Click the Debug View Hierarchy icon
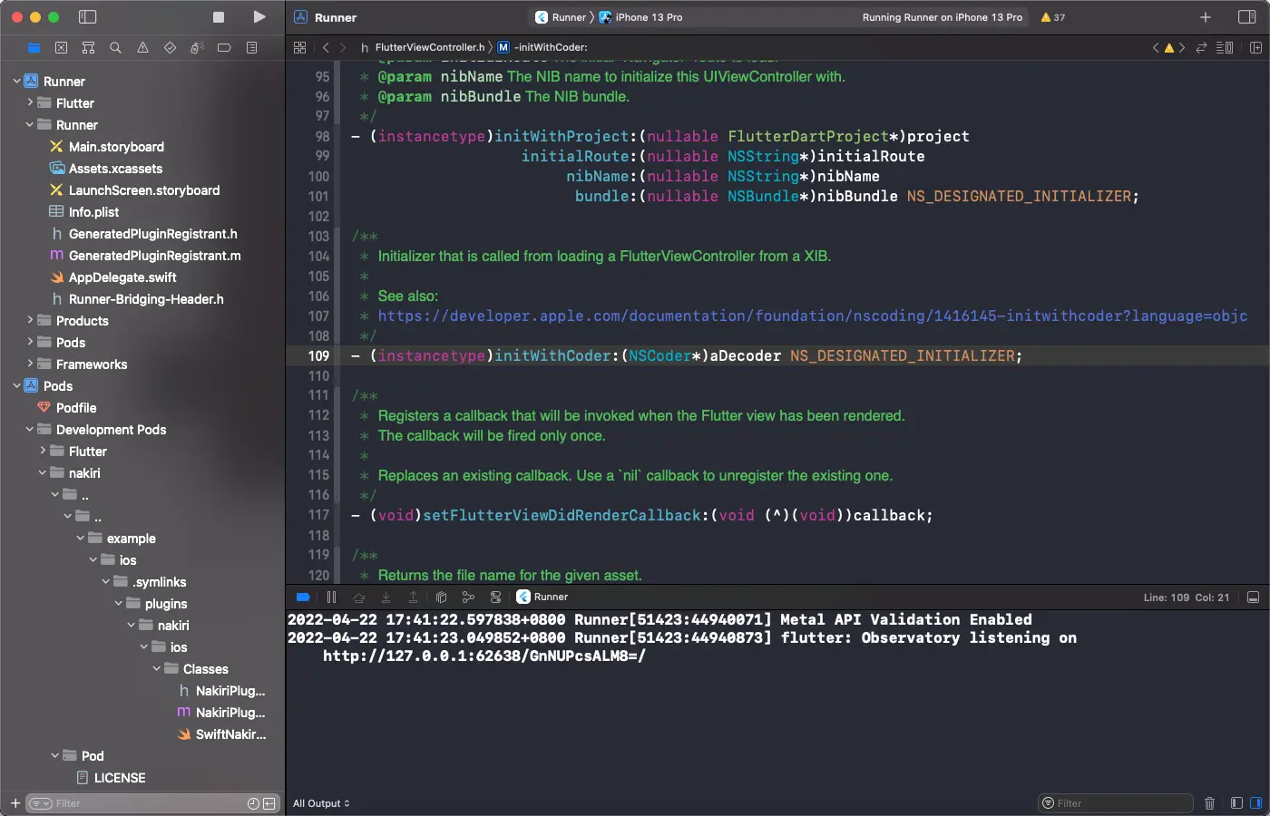 (x=441, y=597)
